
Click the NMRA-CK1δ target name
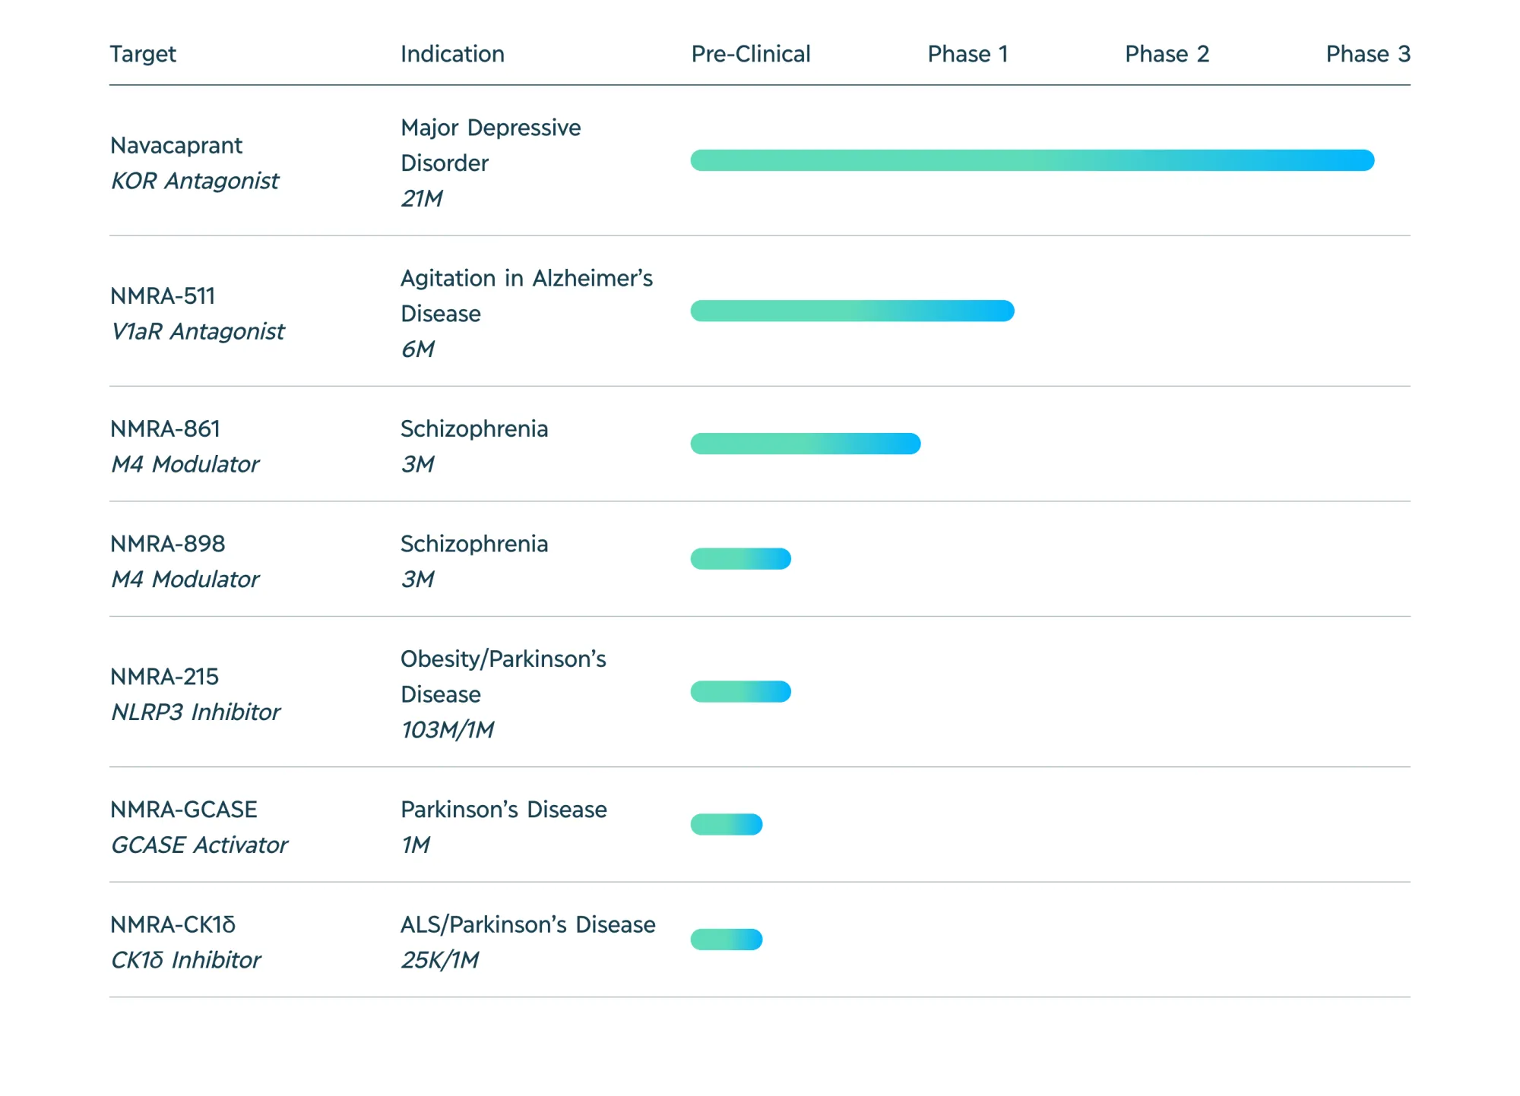(x=173, y=924)
